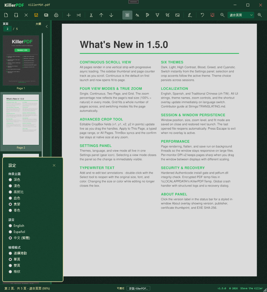Print the document using the printer icon
This screenshot has width=267, height=292.
click(56, 15)
